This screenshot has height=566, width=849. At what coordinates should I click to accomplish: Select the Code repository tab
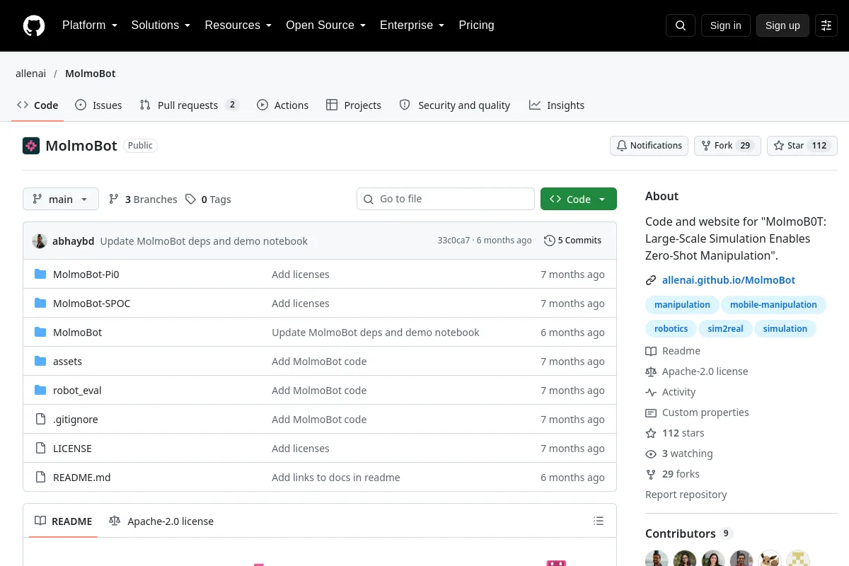(x=37, y=105)
